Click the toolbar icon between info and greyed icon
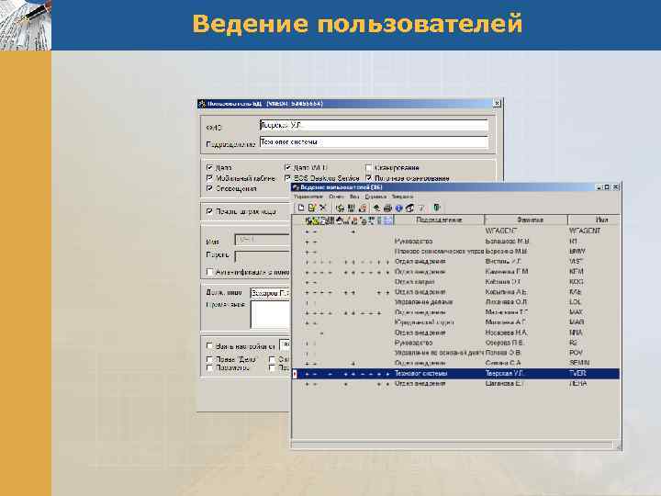This screenshot has width=661, height=496. tap(409, 208)
